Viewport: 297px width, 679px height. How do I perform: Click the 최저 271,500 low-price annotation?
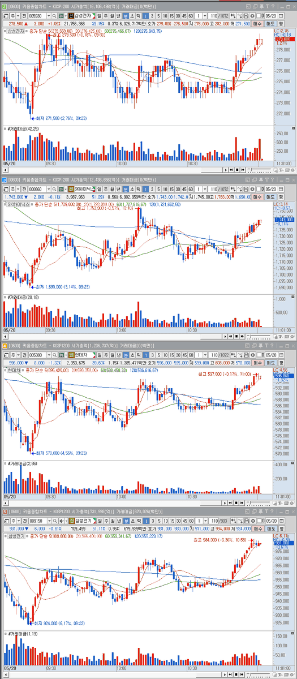click(58, 118)
